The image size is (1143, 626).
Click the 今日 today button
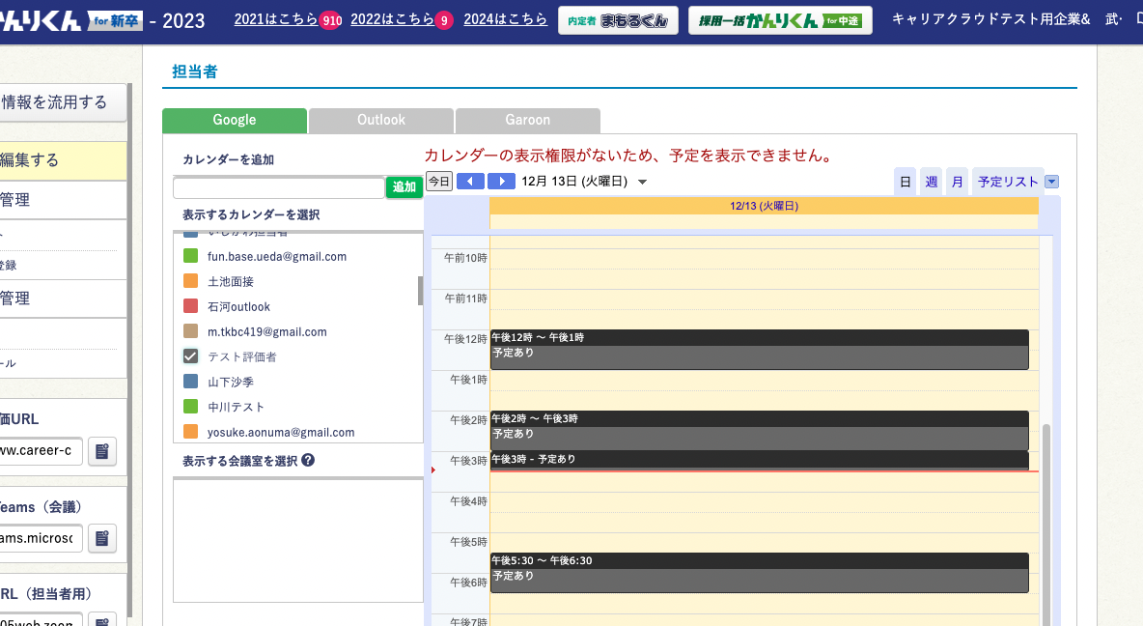pyautogui.click(x=439, y=182)
